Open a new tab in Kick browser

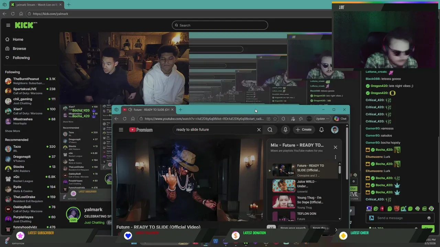tap(69, 4)
